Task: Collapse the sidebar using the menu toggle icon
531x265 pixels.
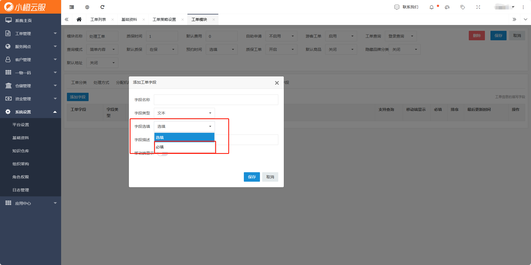Action: 72,7
